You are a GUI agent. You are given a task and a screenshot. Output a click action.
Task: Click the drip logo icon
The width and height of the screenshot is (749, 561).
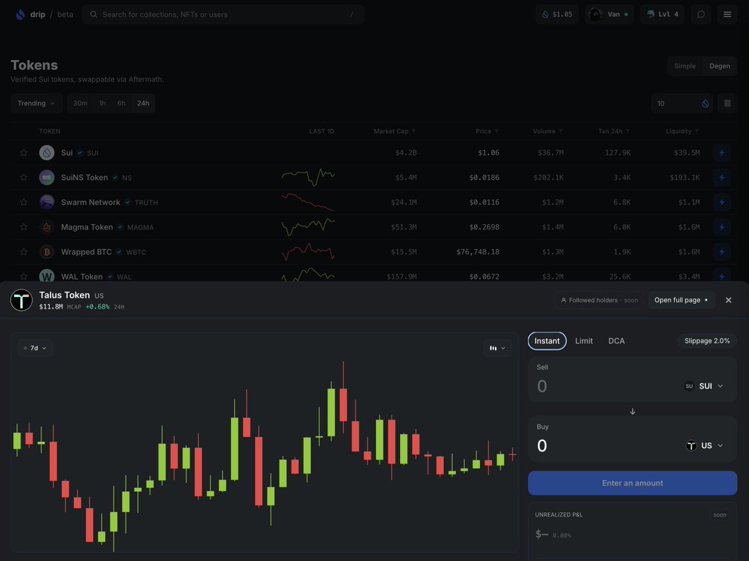tap(21, 14)
